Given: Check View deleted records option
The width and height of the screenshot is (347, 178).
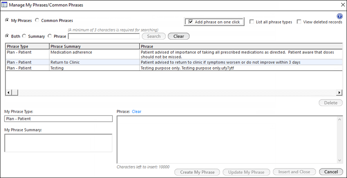Looking at the screenshot, I should pyautogui.click(x=299, y=22).
